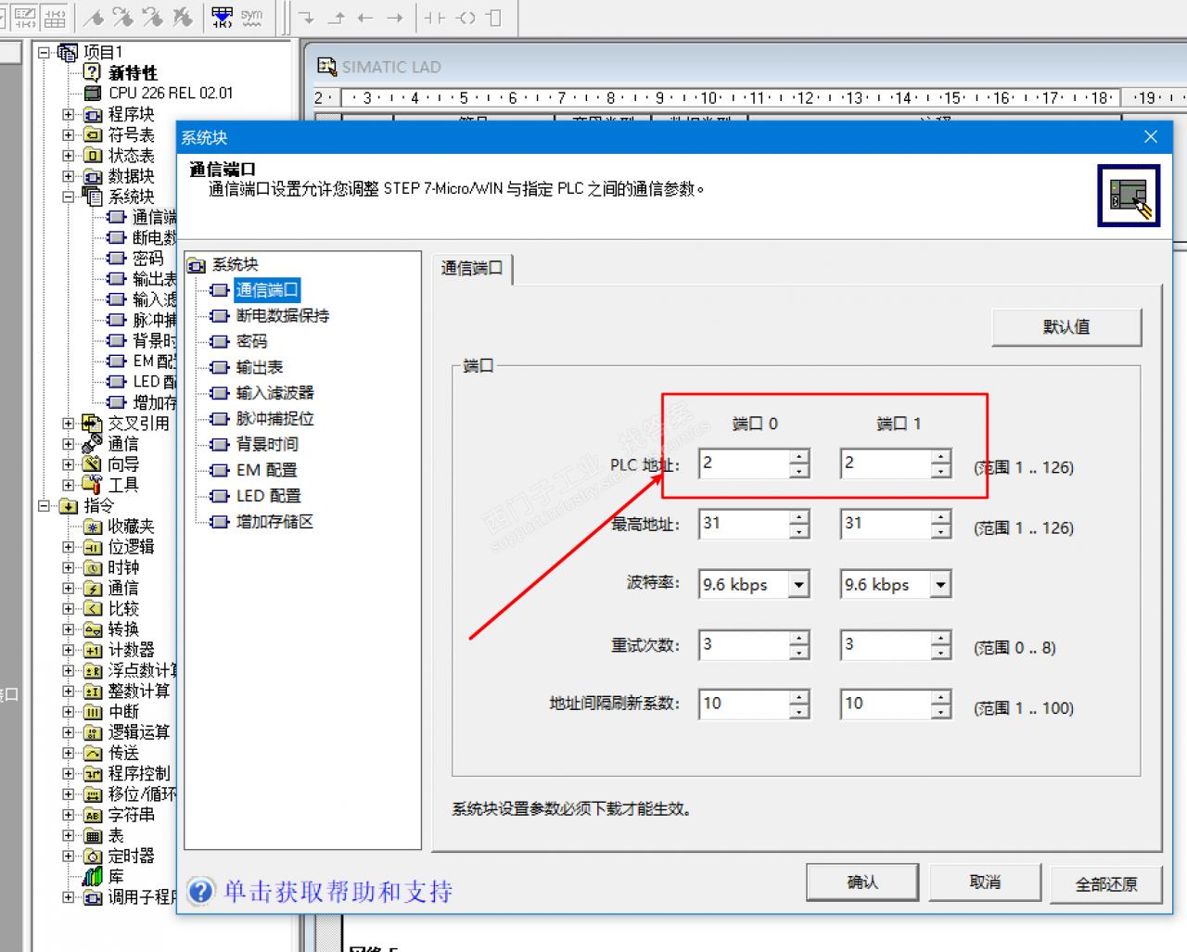This screenshot has width=1187, height=952.
Task: Click the 位逻辑 icon in instruction tree
Action: click(x=93, y=547)
